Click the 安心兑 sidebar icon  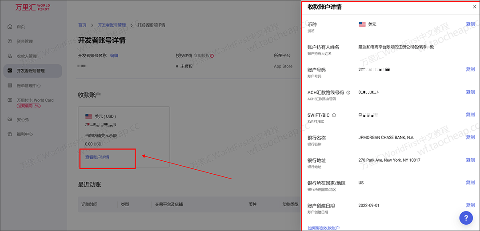[10, 119]
